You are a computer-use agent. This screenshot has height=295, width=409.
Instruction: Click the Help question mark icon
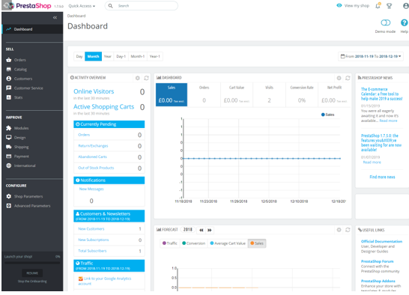tap(404, 23)
